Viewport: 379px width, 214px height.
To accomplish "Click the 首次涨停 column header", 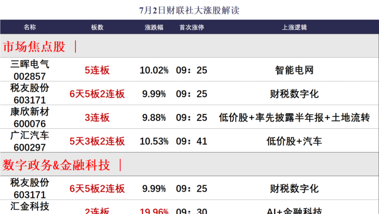I will point(192,27).
